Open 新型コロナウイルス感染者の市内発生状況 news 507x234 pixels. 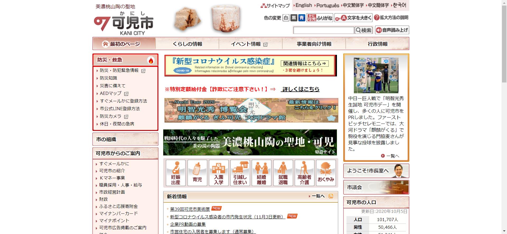pyautogui.click(x=228, y=217)
